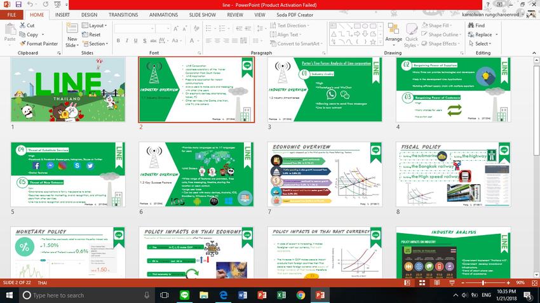Switch to Reading View in status bar

(436, 283)
